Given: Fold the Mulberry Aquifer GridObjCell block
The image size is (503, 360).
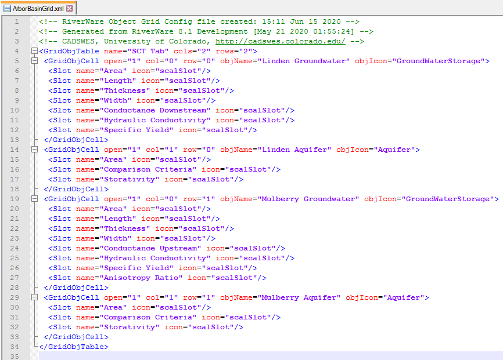Looking at the screenshot, I should [34, 297].
